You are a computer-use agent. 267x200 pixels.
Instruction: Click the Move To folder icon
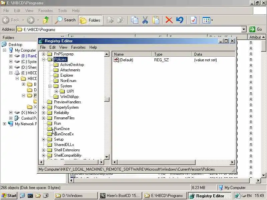(110, 20)
